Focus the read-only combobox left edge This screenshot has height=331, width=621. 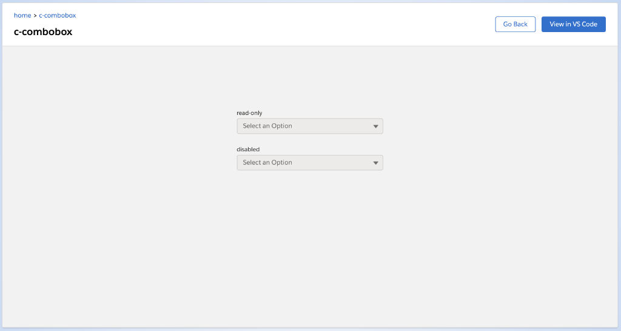tap(240, 126)
